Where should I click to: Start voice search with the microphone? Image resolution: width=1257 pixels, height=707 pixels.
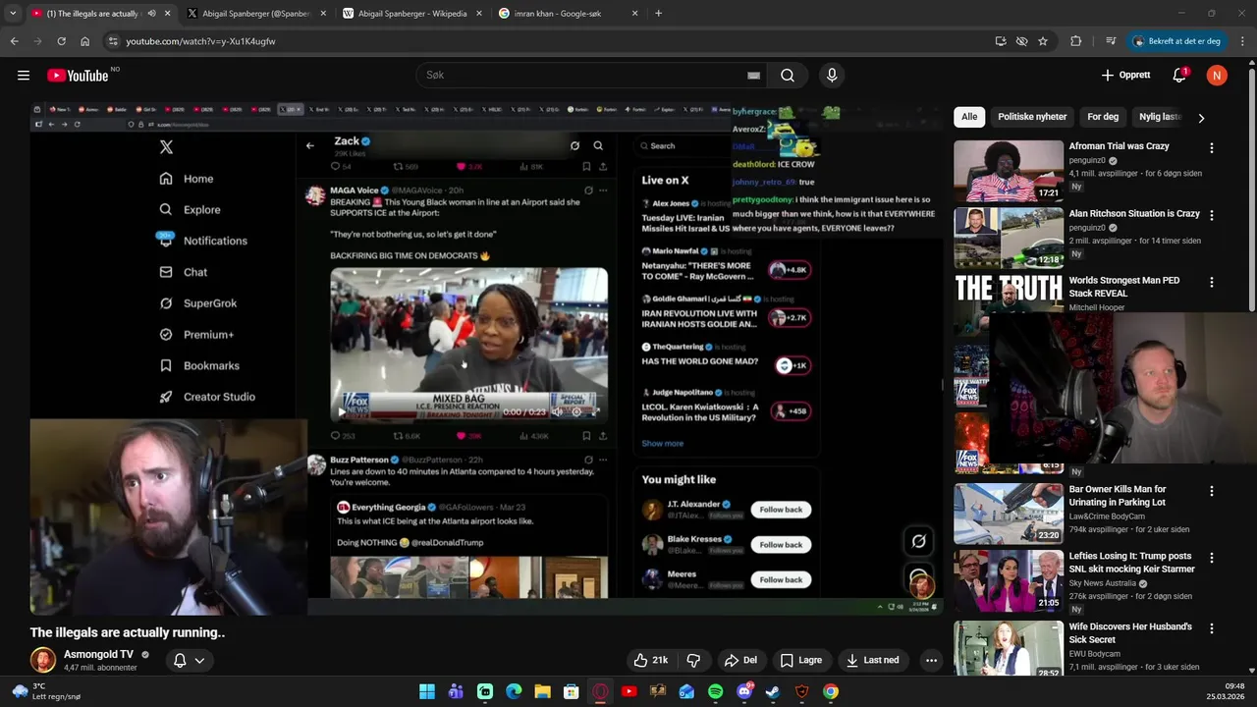point(832,76)
